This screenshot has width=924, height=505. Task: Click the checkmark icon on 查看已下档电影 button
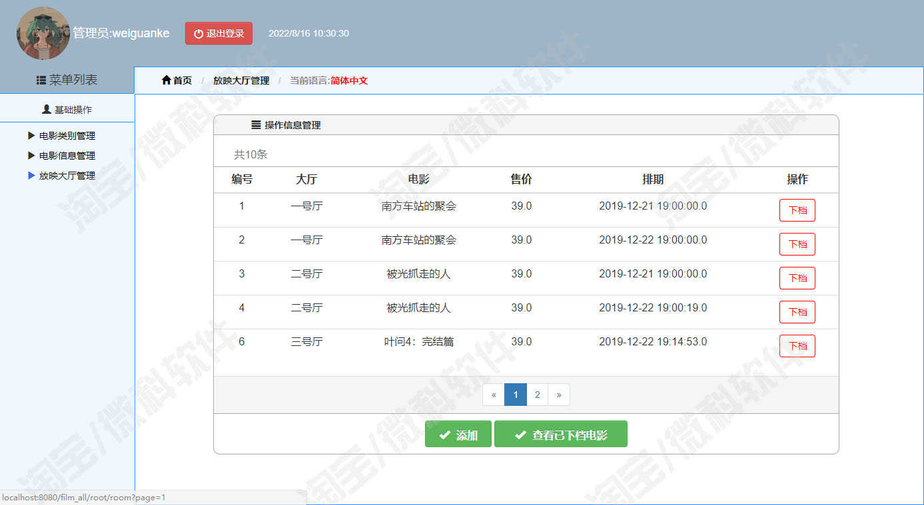(x=521, y=435)
